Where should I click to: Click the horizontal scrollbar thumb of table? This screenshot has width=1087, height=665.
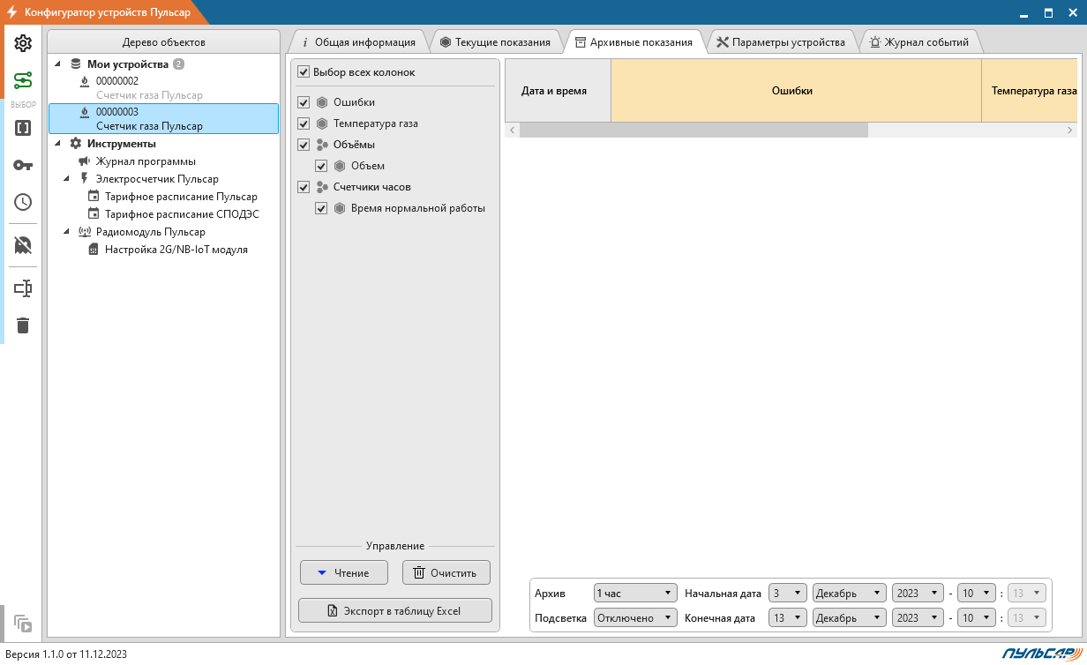[693, 131]
